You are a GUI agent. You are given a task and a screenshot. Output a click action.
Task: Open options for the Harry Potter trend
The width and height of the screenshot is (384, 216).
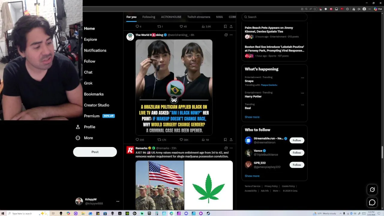click(x=302, y=93)
